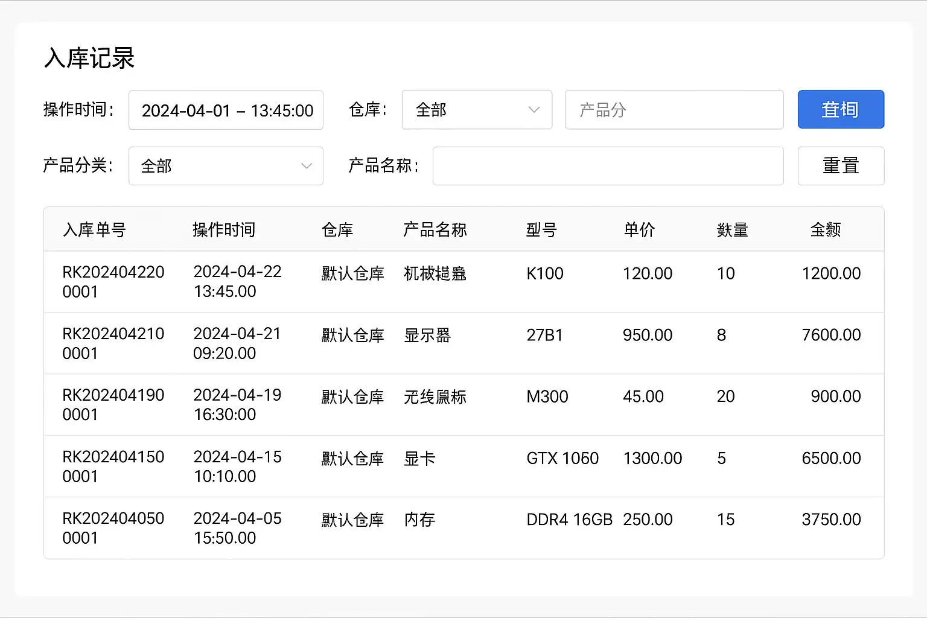Click the 产品名称 table column header
This screenshot has width=927, height=618.
pyautogui.click(x=435, y=230)
